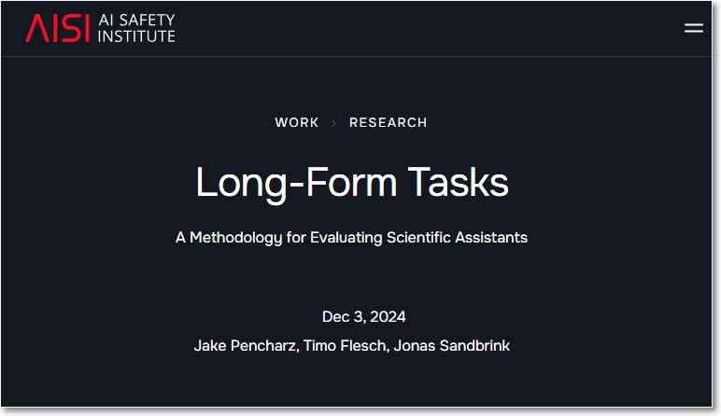721x416 pixels.
Task: Click the word Tasks in the title
Action: click(458, 182)
